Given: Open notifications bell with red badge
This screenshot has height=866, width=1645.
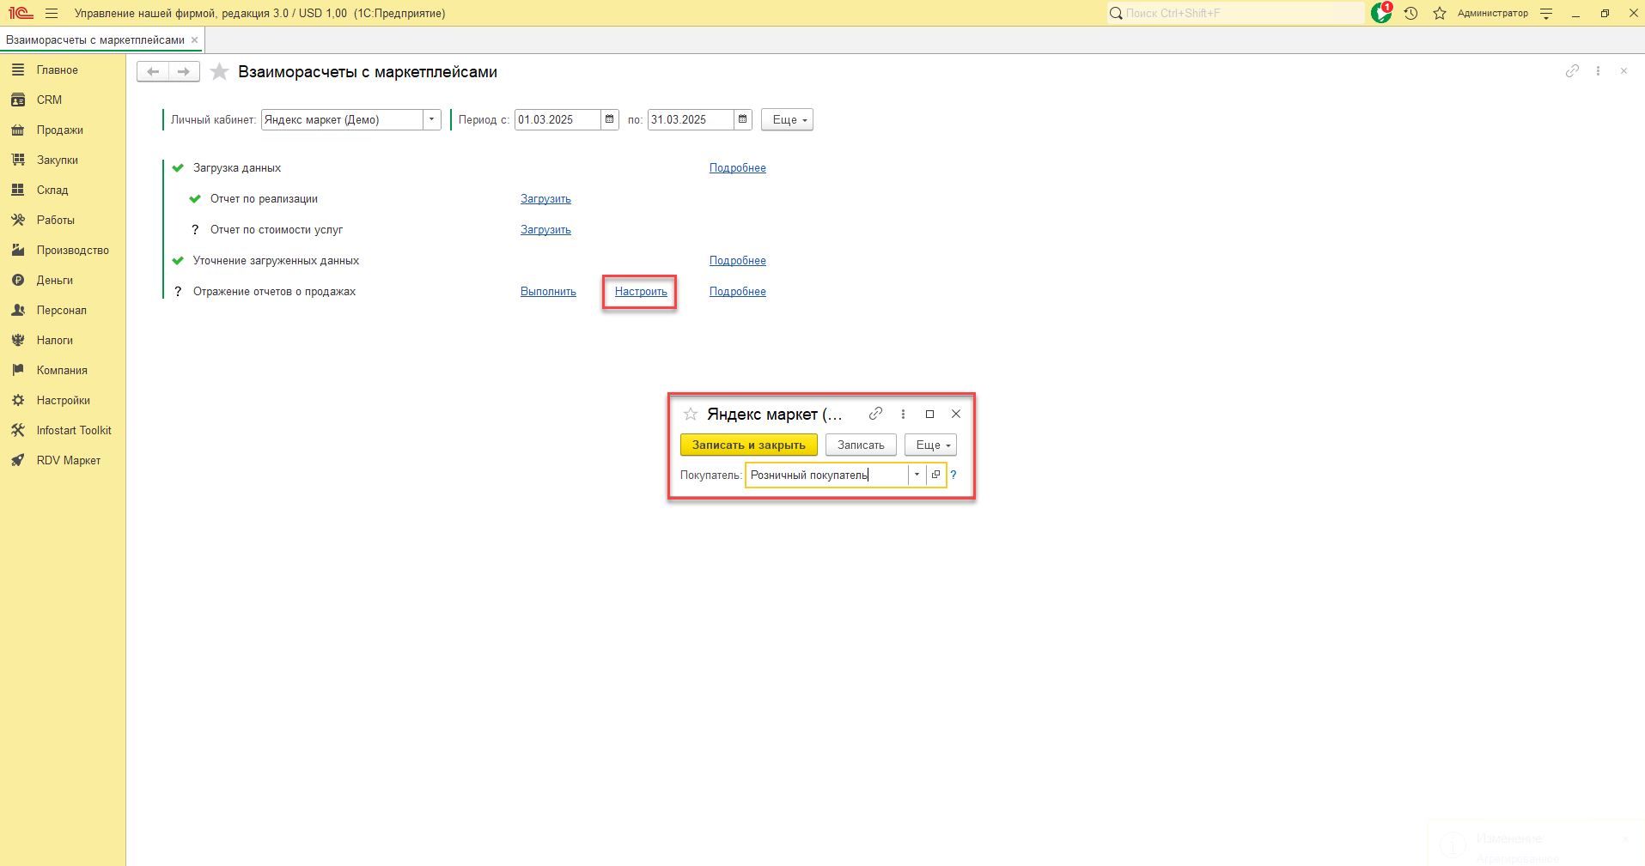Looking at the screenshot, I should (1381, 13).
